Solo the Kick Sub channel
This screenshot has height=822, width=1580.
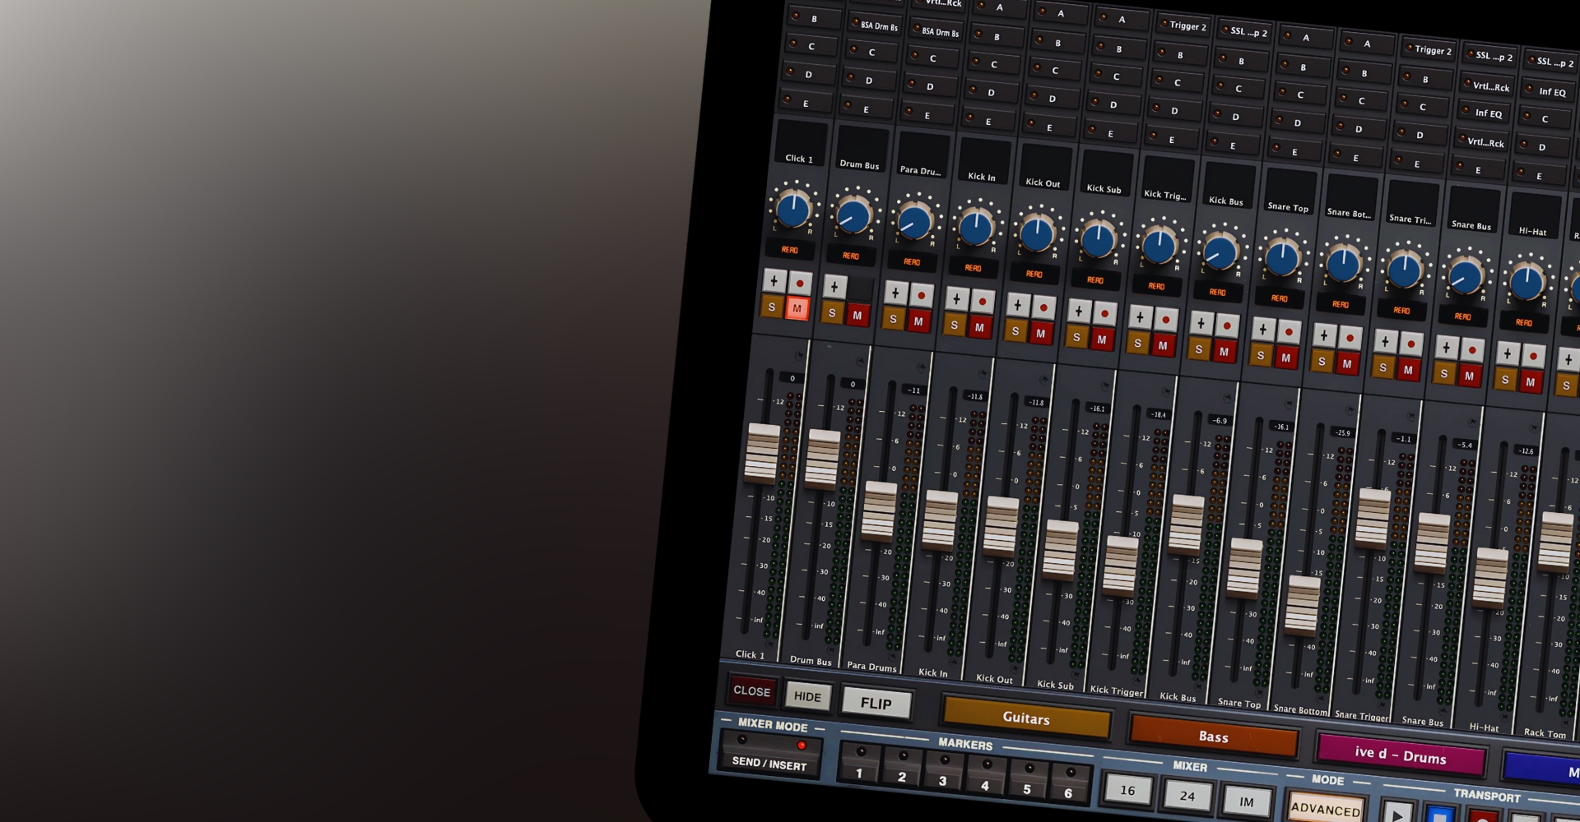1076,337
